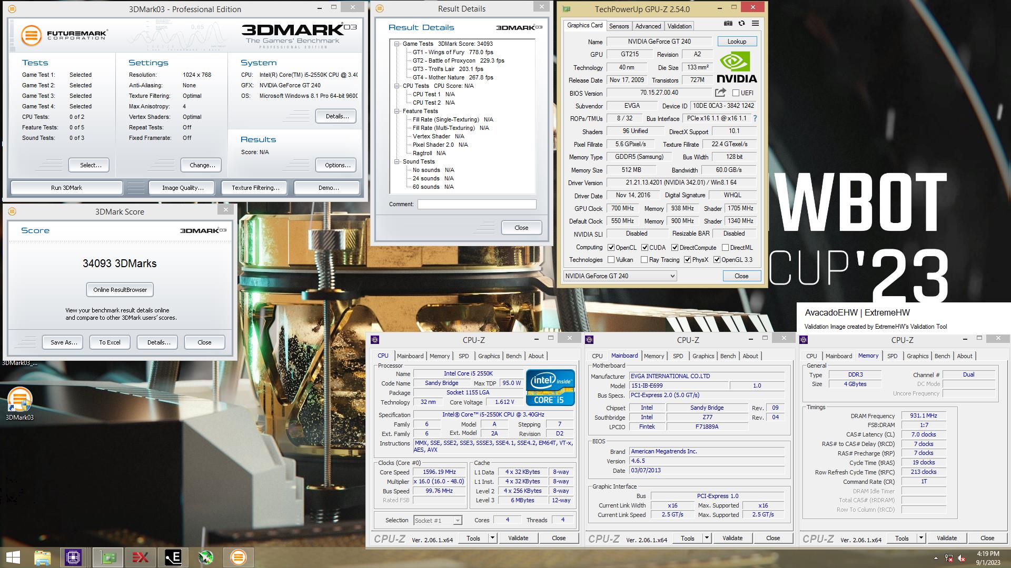Collapse the CPU Tests tree node
Image resolution: width=1011 pixels, height=568 pixels.
(397, 86)
